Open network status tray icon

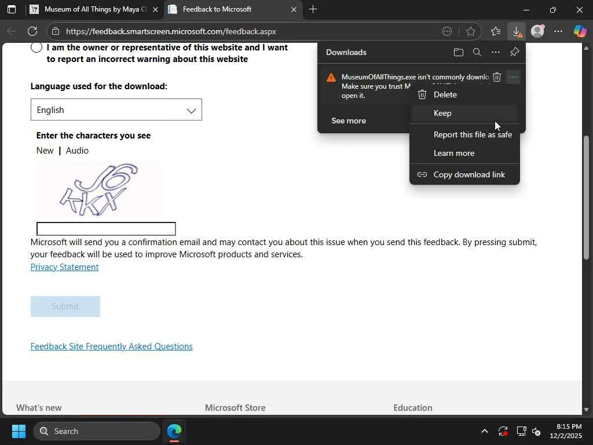tap(521, 431)
